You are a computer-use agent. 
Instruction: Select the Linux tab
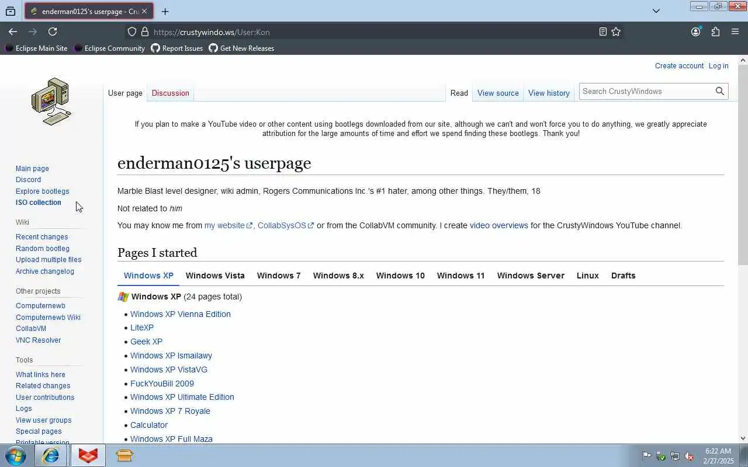[x=587, y=276]
